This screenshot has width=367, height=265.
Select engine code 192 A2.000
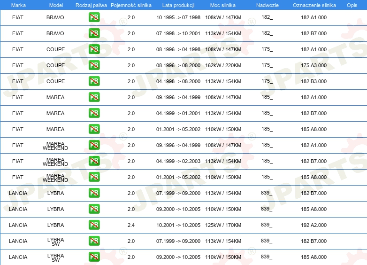313,225
